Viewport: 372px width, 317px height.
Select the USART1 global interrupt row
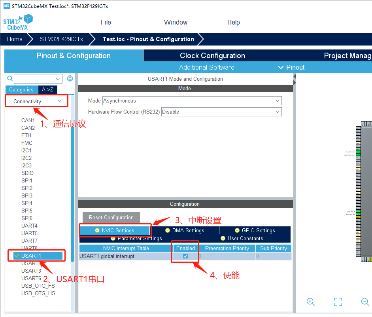click(x=185, y=256)
